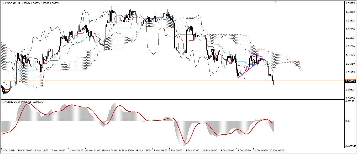The width and height of the screenshot is (357, 154).
Task: Click the 11 Dec 04:00 time label
Action: pyautogui.click(x=210, y=151)
